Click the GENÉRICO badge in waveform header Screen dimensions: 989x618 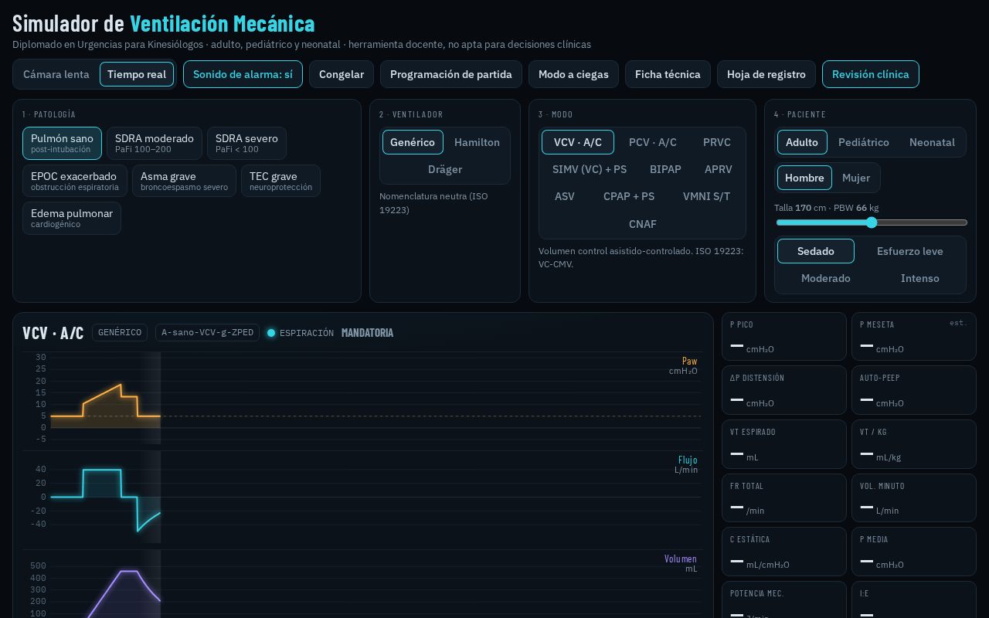120,333
